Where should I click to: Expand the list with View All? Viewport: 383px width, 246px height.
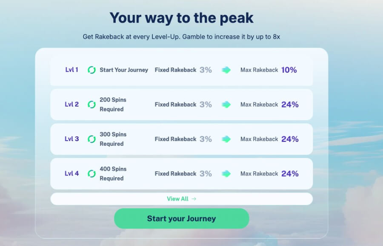pyautogui.click(x=181, y=199)
